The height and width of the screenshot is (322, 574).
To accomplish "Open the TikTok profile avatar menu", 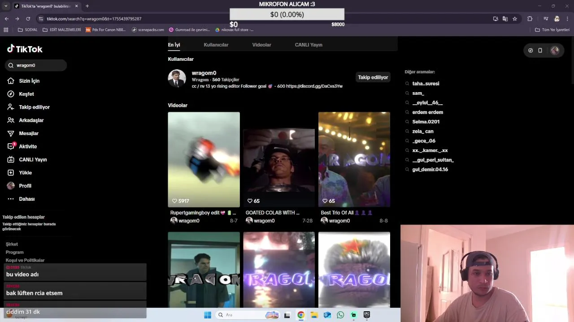I will pos(555,51).
